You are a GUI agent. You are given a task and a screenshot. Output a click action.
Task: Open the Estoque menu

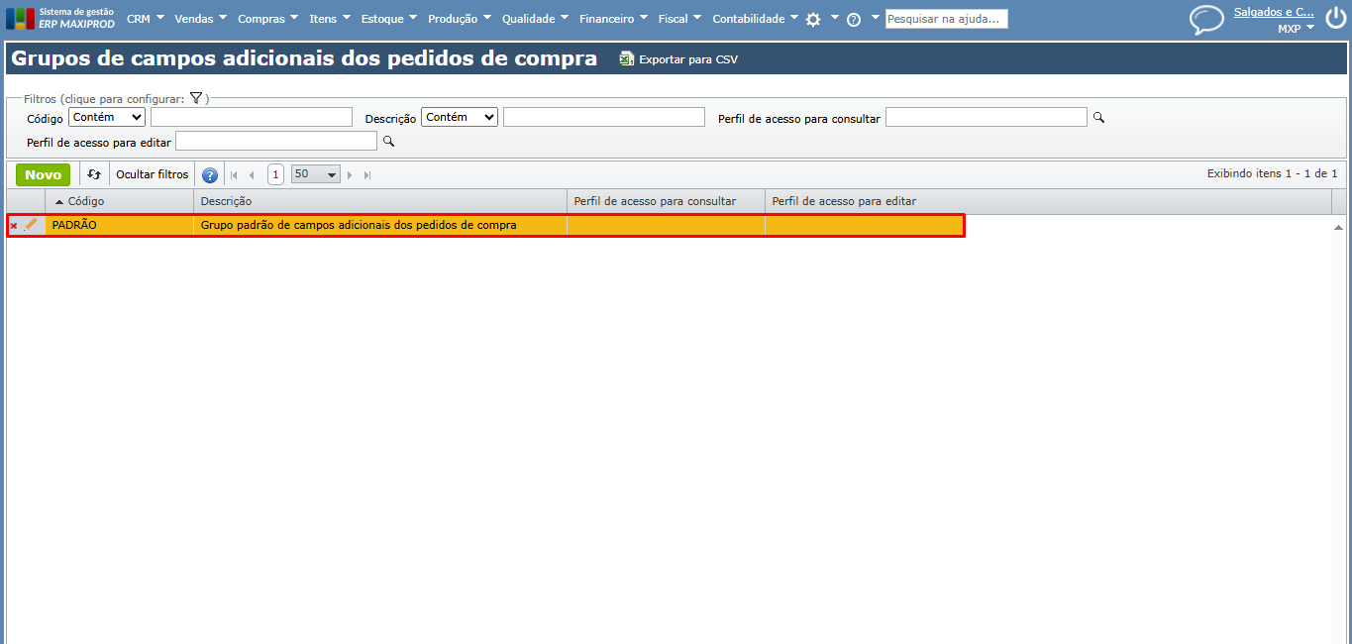(389, 19)
